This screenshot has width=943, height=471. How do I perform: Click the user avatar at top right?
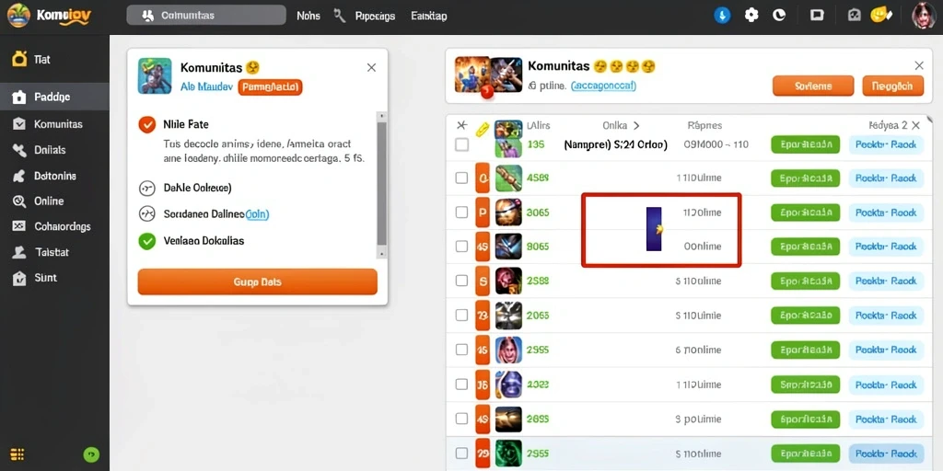coord(923,16)
